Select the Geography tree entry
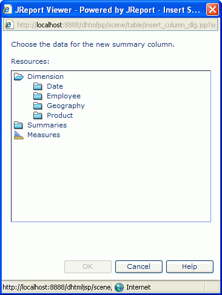Viewport: 222px width, 295px height. 66,106
